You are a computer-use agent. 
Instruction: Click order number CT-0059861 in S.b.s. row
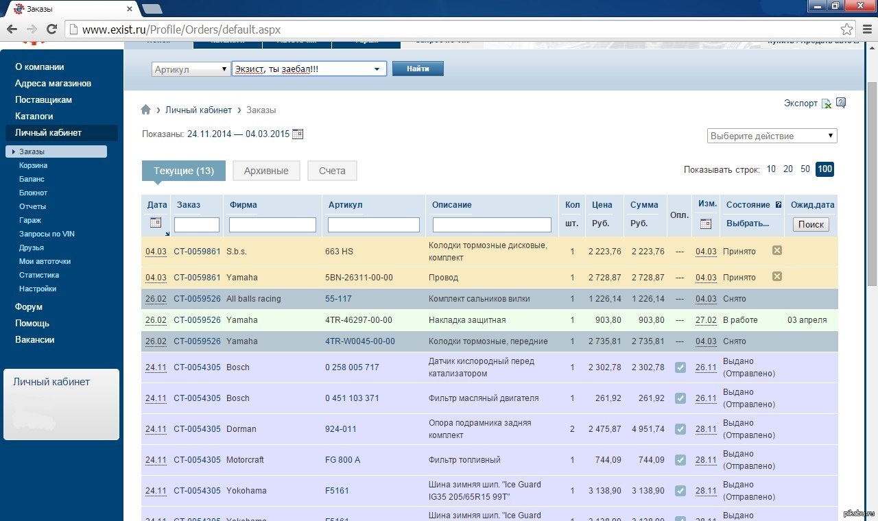pos(198,252)
